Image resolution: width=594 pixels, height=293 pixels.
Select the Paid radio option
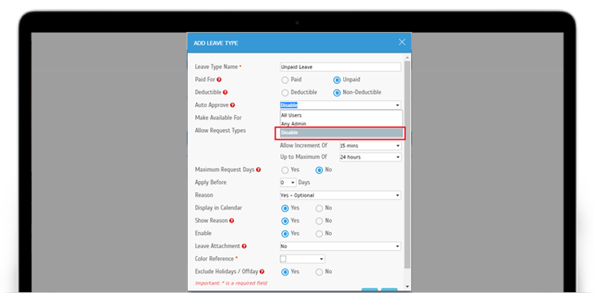(285, 80)
